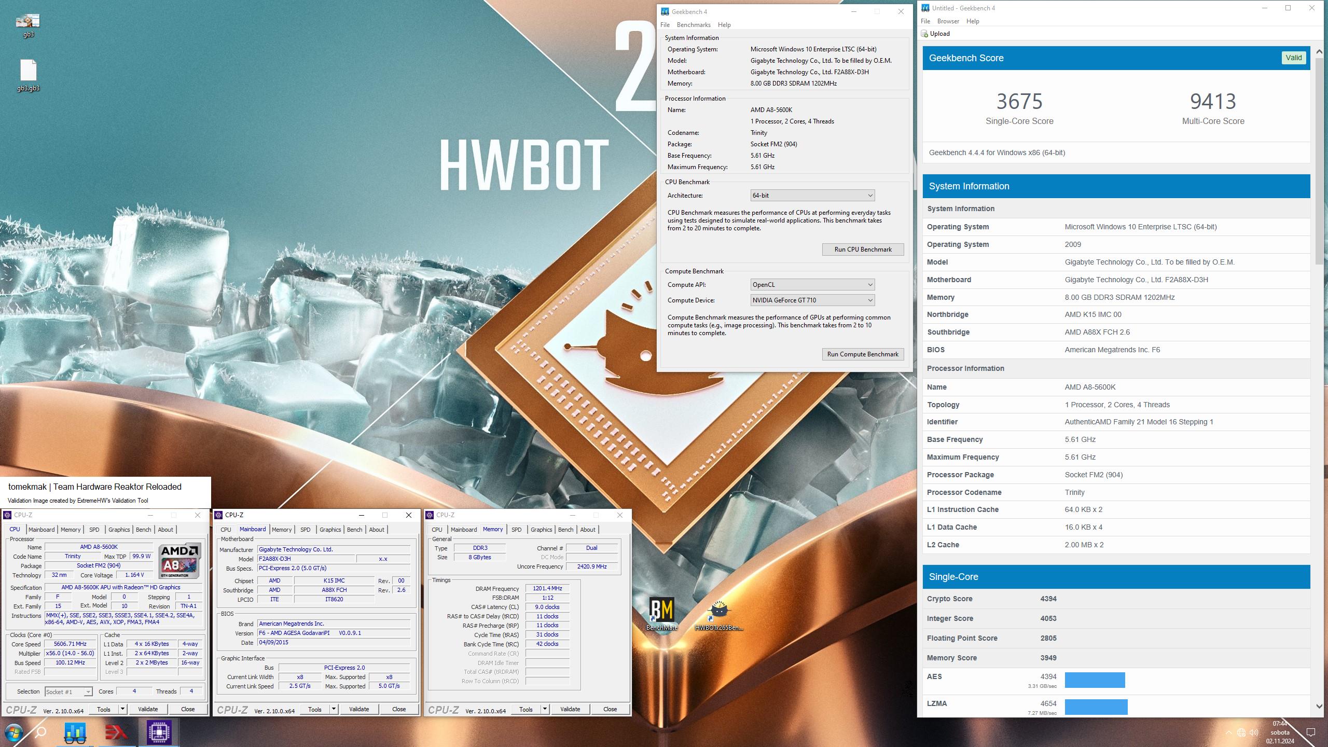Click Tools button in CPU-Z Memory window
The width and height of the screenshot is (1328, 747).
click(x=526, y=709)
